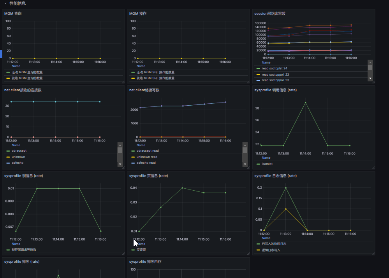
Task: Click up arrow in net client接收的连接数 legend
Action: point(120,145)
